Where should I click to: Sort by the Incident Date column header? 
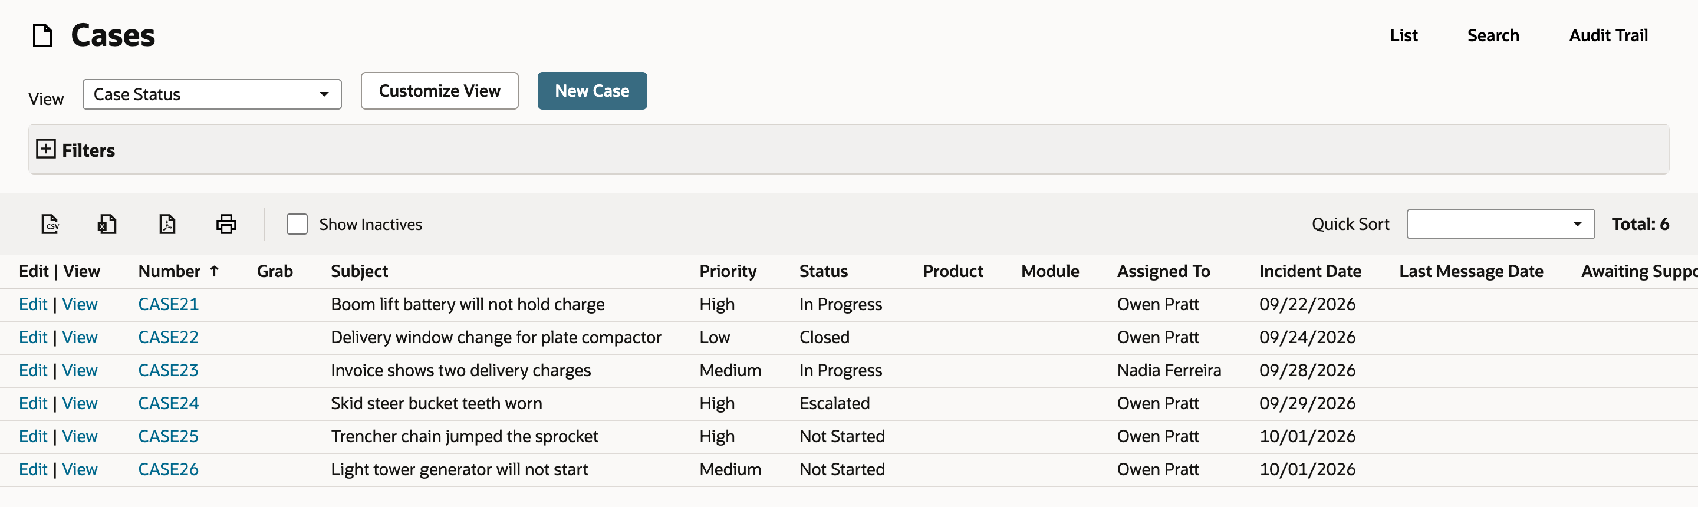(x=1309, y=271)
